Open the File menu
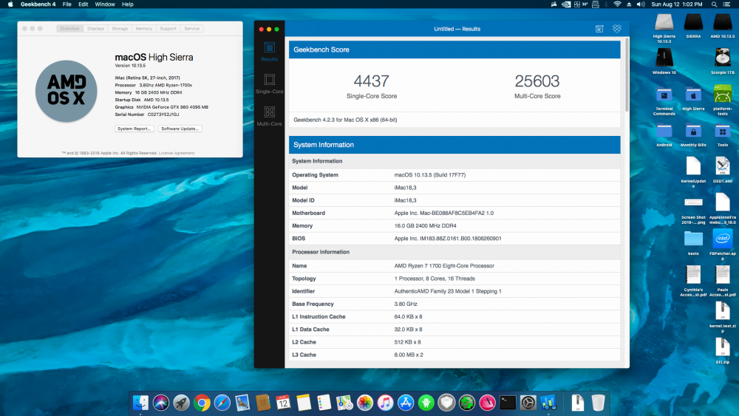Screen dimensions: 739x416 (67, 4)
